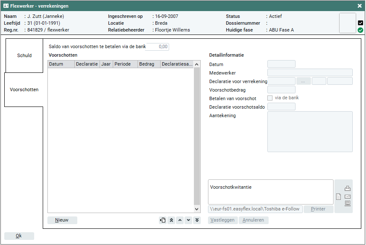This screenshot has height=245, width=366.
Task: Click the Aantekening text area
Action: point(310,132)
